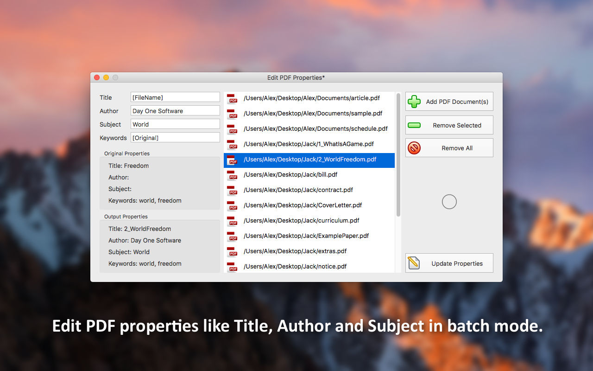Focus the Author field showing Day One Software

pos(175,111)
